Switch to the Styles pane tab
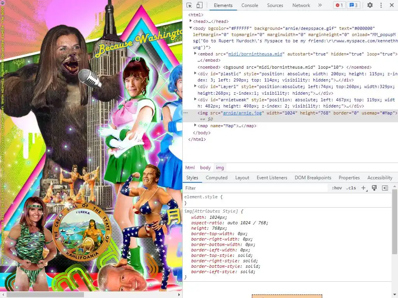The height and width of the screenshot is (298, 398). point(192,178)
